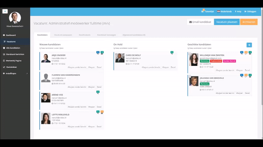Screen dimensions: 263x147
Task: Switch to Geschiedenis tab
Action: click(x=84, y=35)
